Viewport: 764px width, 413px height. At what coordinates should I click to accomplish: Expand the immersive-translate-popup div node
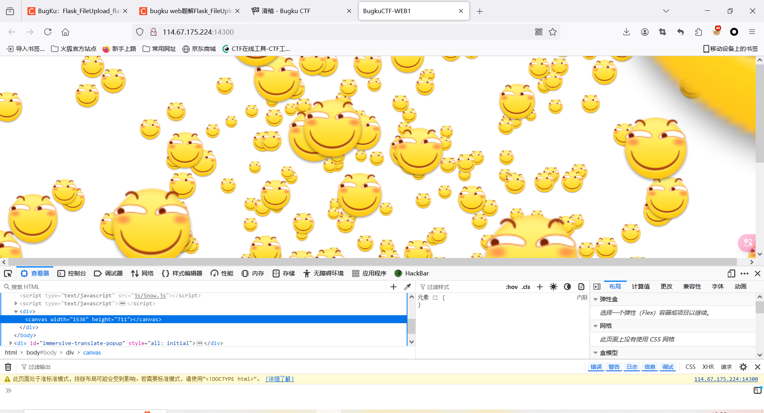tap(10, 343)
